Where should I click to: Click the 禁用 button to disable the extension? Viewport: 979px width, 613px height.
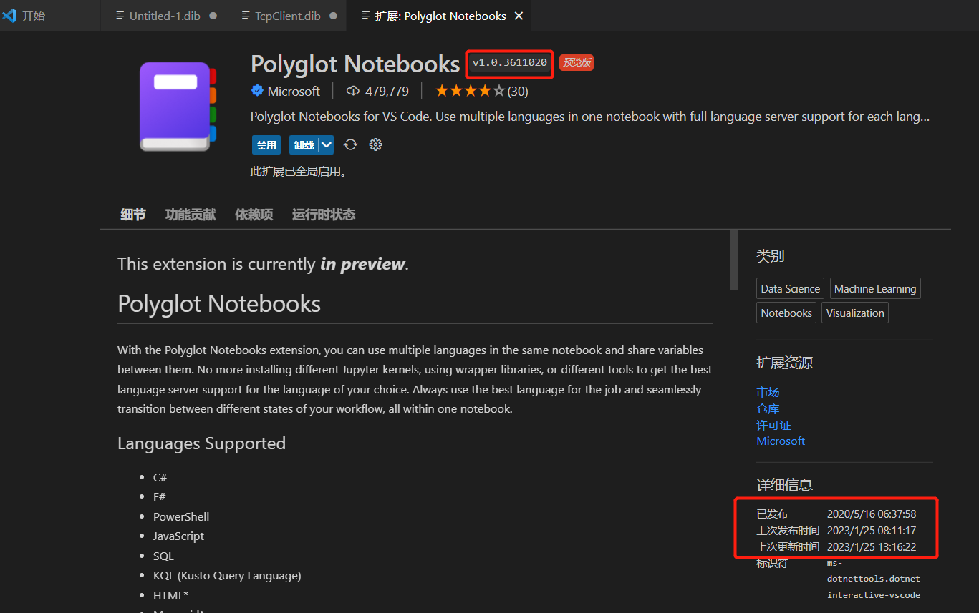click(266, 144)
